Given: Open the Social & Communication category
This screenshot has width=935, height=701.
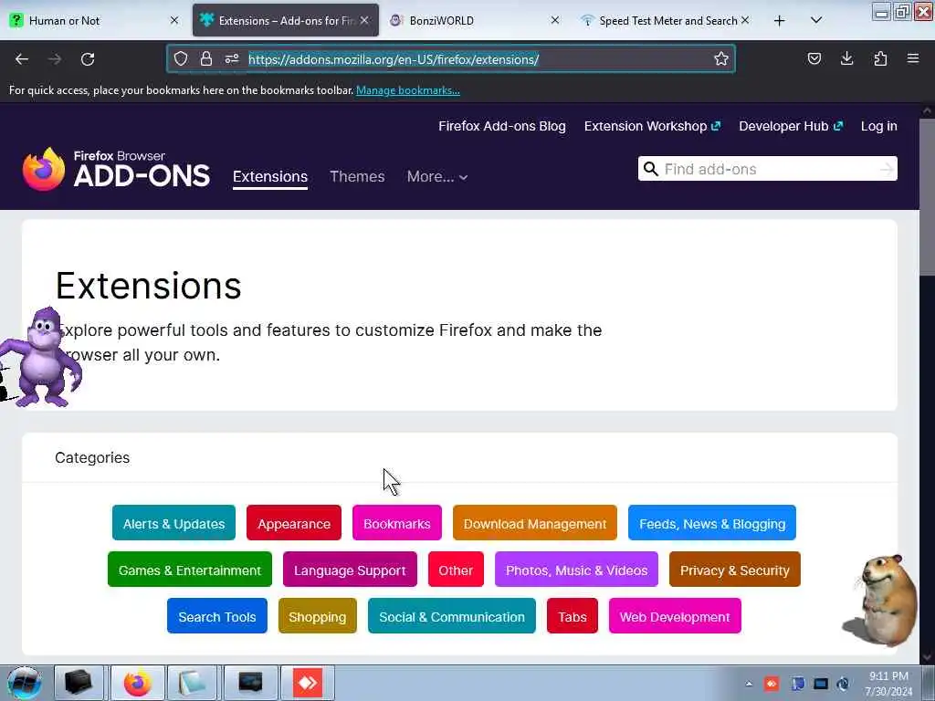Looking at the screenshot, I should pyautogui.click(x=452, y=616).
